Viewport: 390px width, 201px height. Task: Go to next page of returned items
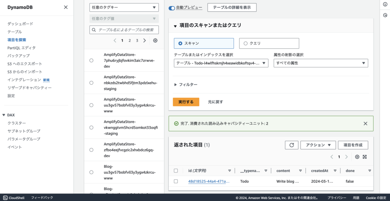pyautogui.click(x=346, y=157)
